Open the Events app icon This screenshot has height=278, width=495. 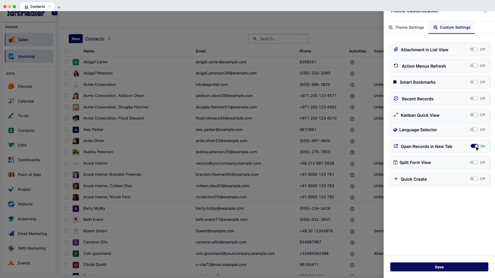pyautogui.click(x=11, y=263)
